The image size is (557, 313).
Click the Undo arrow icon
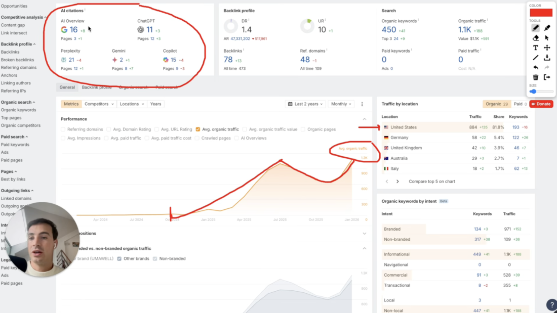[x=536, y=67]
